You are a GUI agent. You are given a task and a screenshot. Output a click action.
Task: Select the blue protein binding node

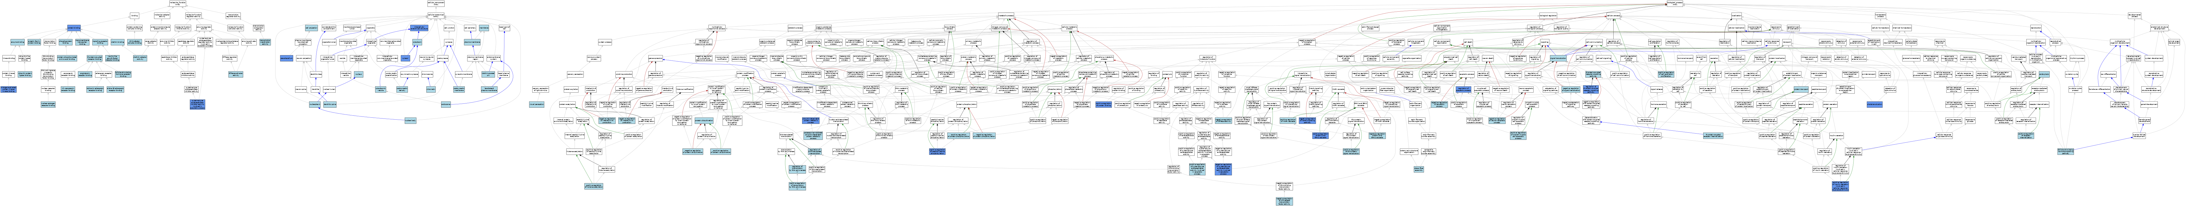tap(74, 28)
